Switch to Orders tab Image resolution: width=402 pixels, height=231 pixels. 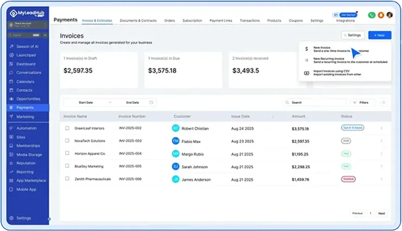pyautogui.click(x=169, y=21)
